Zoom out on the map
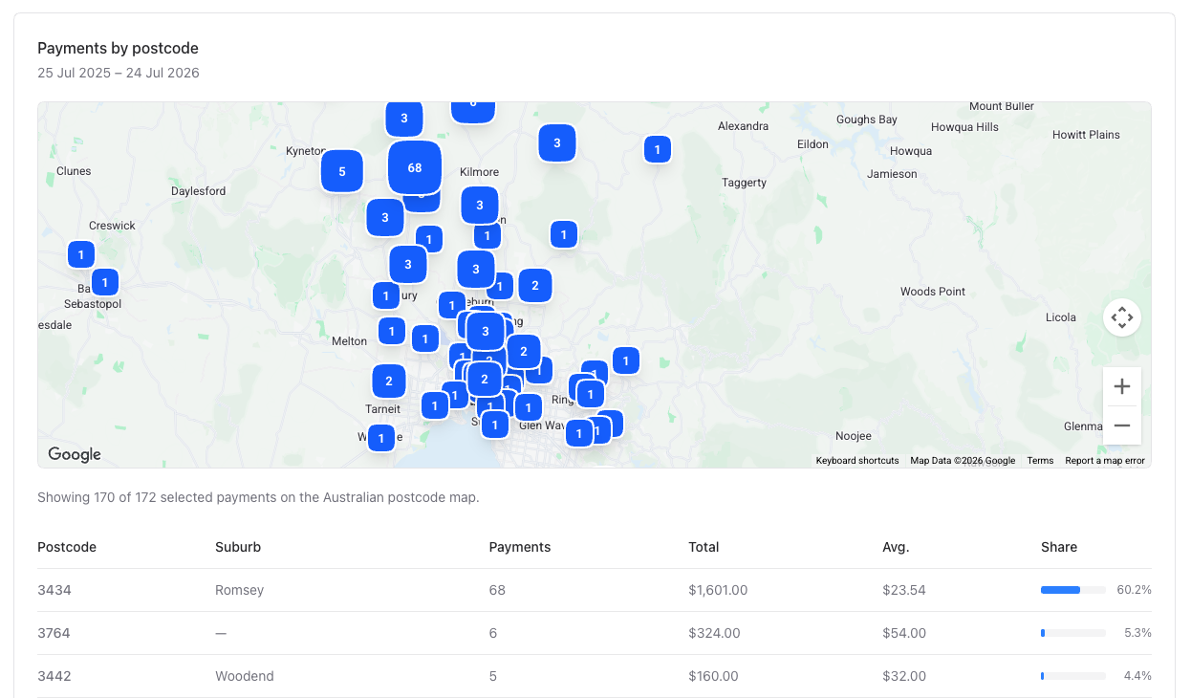 tap(1122, 425)
